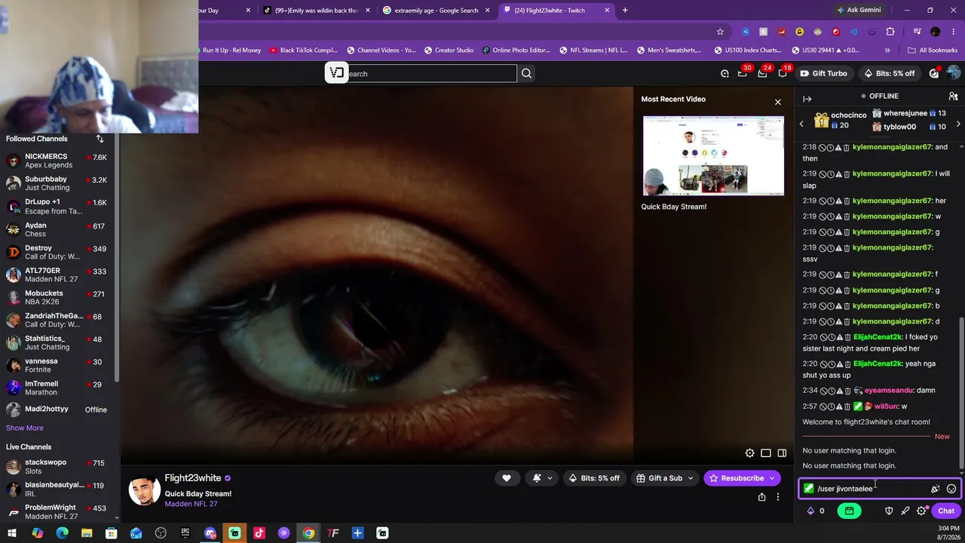Click the Gift Turbo button

click(823, 73)
